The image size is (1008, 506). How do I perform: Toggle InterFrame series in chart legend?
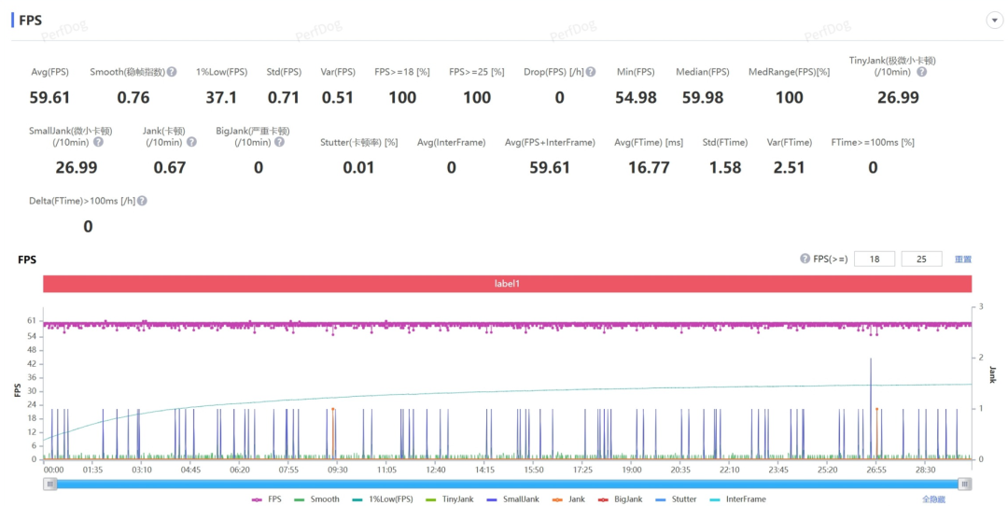coord(737,499)
